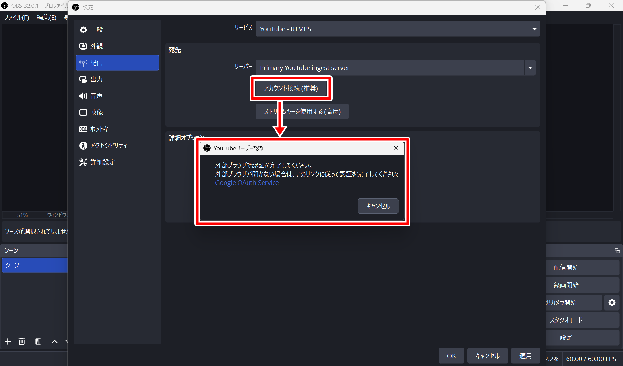Screen dimensions: 623x366
Task: Open the Edit (編集) menu
Action: 46,18
